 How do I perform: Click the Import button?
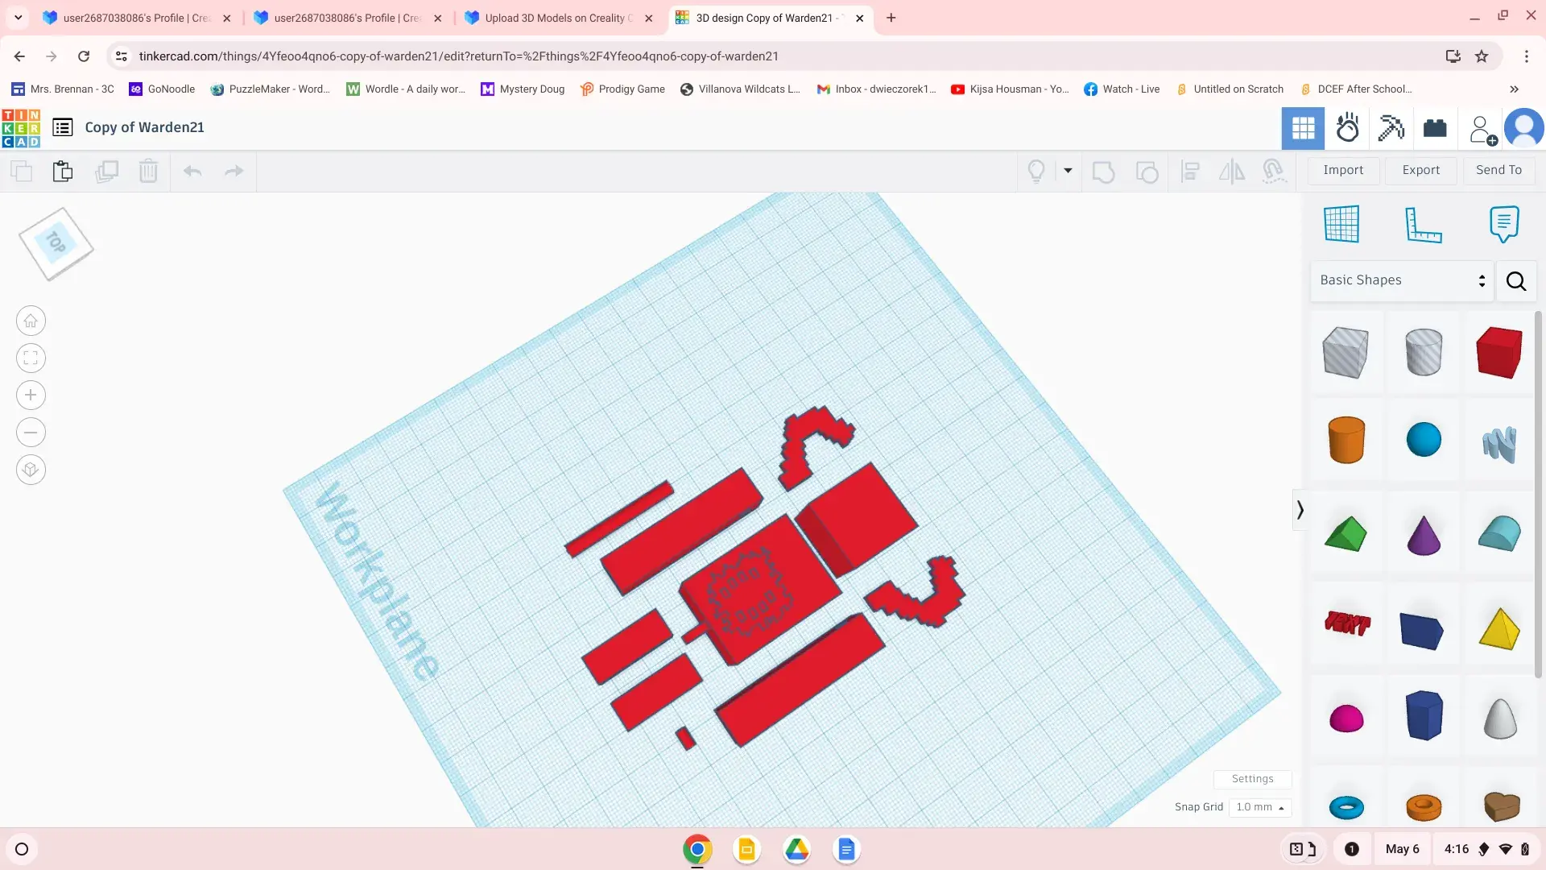coord(1343,170)
